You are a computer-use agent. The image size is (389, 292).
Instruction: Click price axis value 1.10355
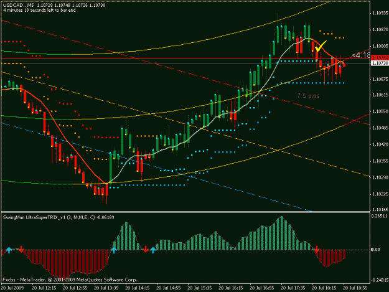point(380,161)
